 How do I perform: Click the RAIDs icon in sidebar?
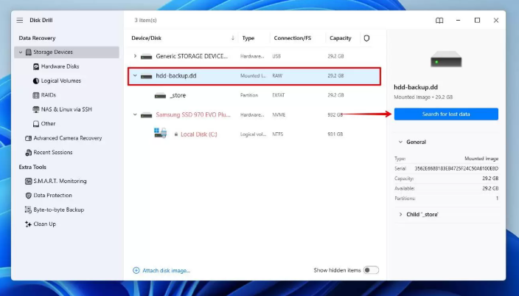(36, 95)
